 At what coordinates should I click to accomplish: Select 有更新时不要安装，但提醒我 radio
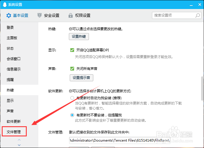point(72,115)
